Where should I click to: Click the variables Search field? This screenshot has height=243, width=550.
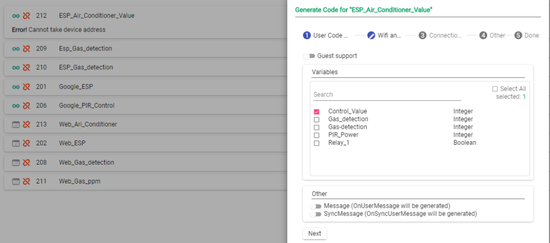[387, 94]
